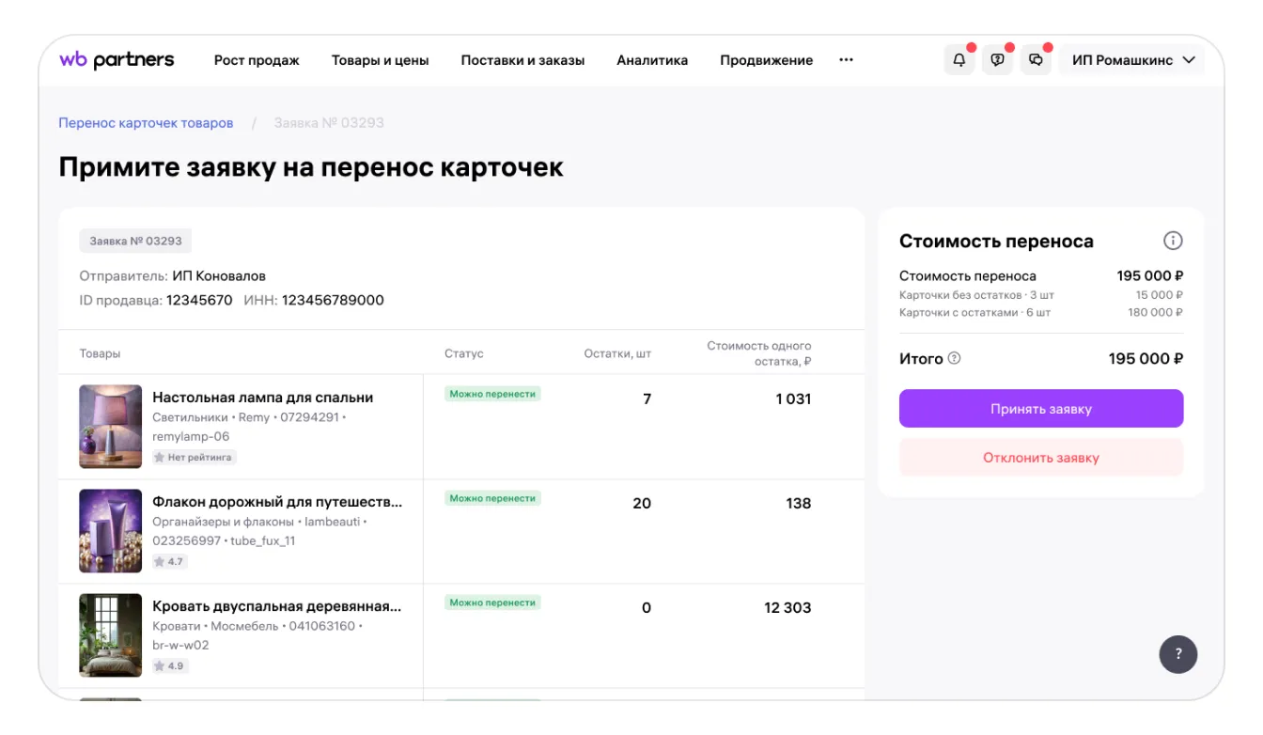The height and width of the screenshot is (735, 1263).
Task: Follow the Перенос карточек товаров breadcrumb link
Action: [x=146, y=123]
